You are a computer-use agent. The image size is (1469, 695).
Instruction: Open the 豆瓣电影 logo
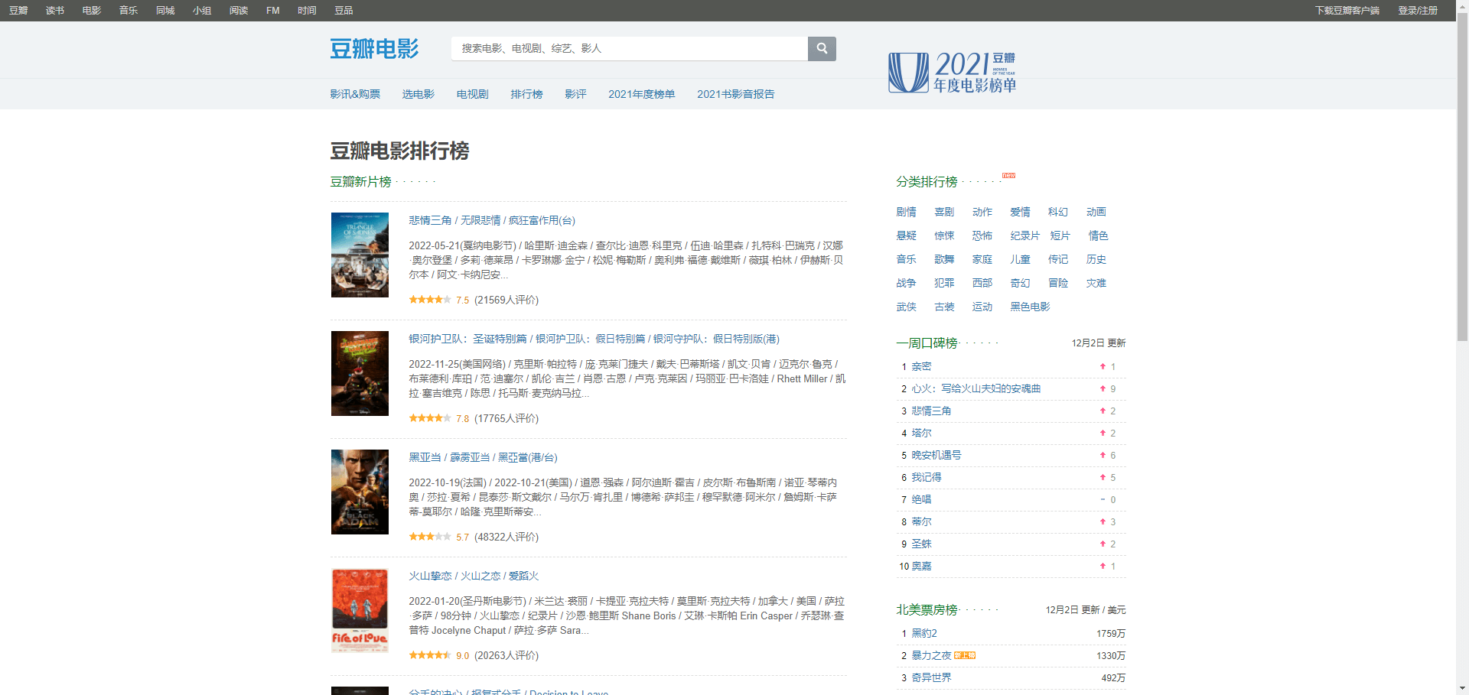click(x=374, y=49)
